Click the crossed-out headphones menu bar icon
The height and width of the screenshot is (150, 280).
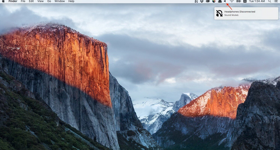196,1
